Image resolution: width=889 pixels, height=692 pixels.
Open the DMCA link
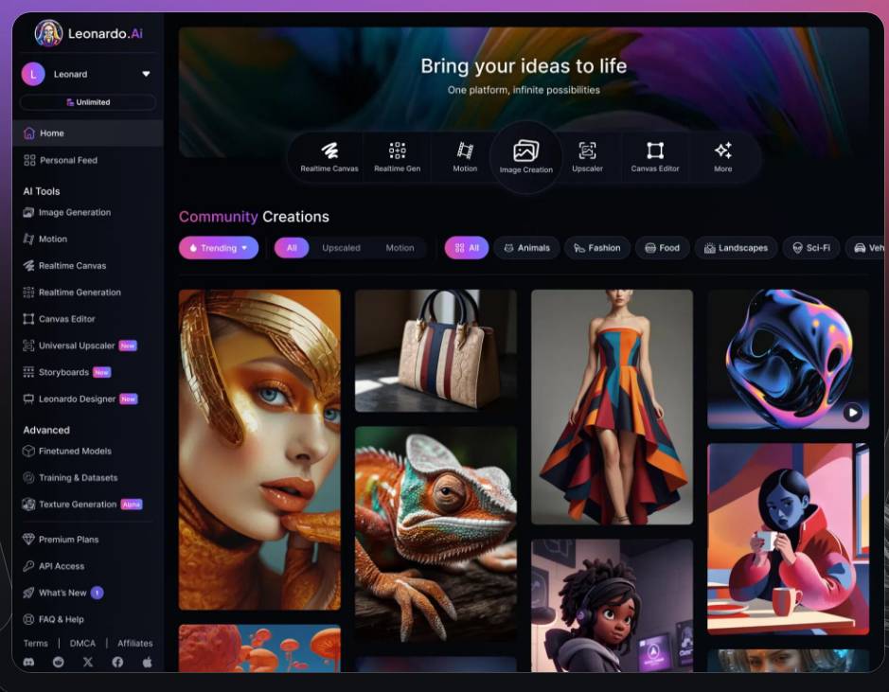[x=82, y=643]
